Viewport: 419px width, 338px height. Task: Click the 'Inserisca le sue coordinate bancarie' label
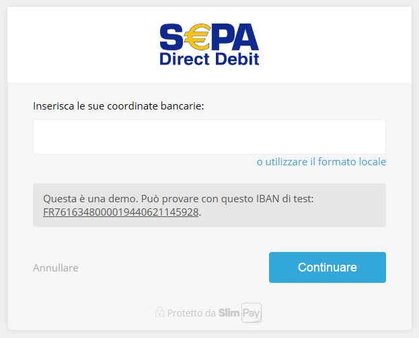(118, 106)
